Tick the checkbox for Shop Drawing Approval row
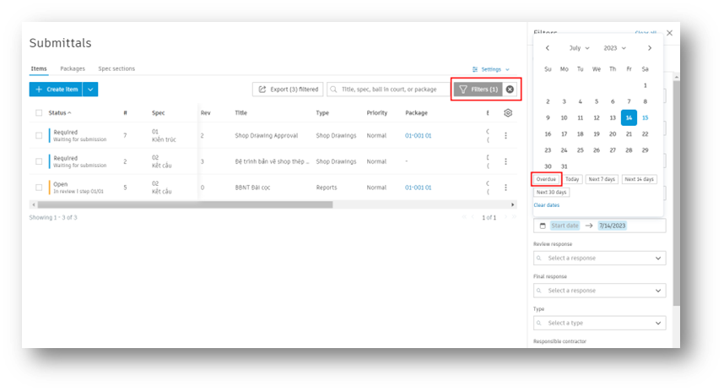Screen dimensions: 724x392 (x=39, y=135)
